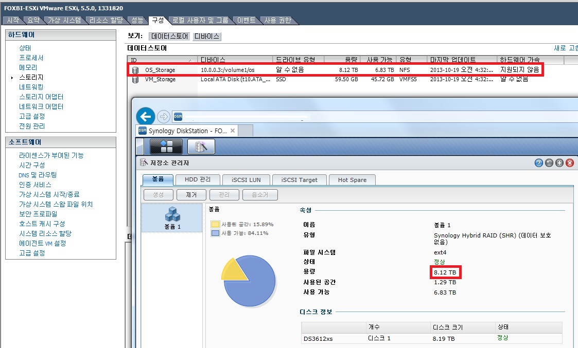This screenshot has width=578, height=348.
Task: Open 보안 프로파일 link
Action: pyautogui.click(x=38, y=214)
